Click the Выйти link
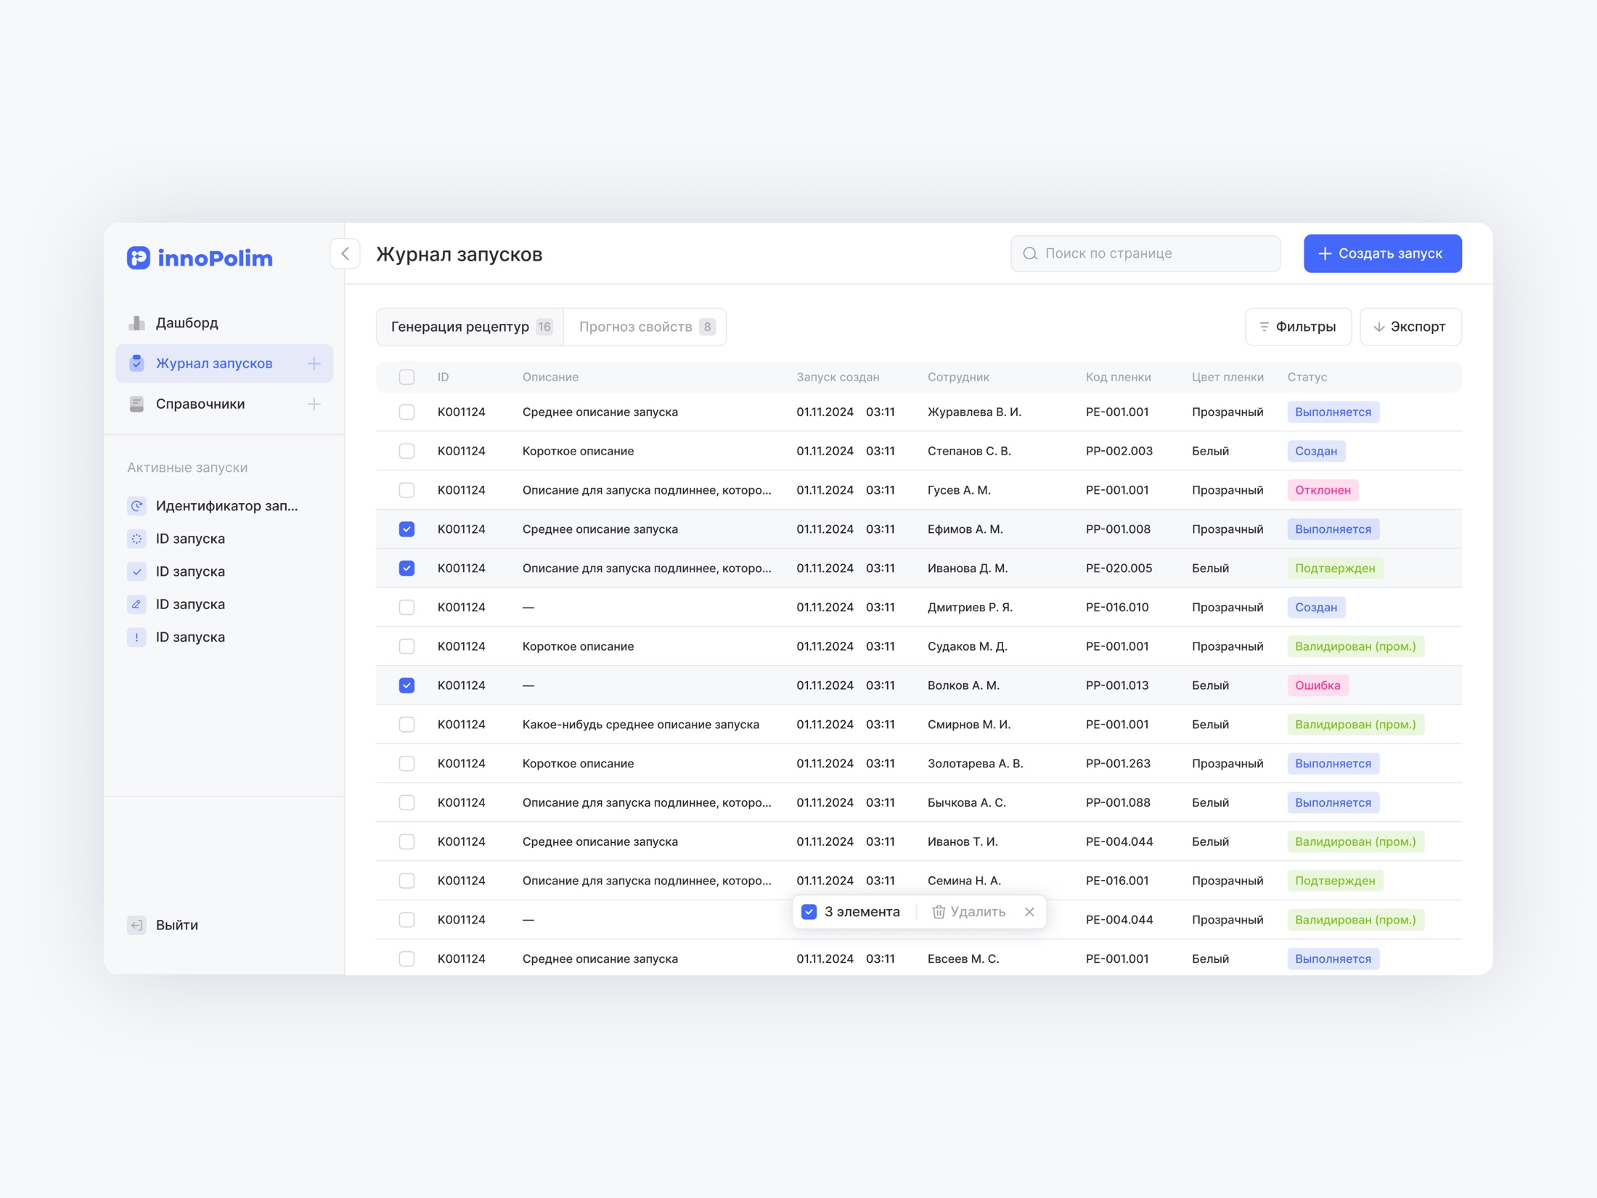The height and width of the screenshot is (1198, 1597). pyautogui.click(x=177, y=924)
